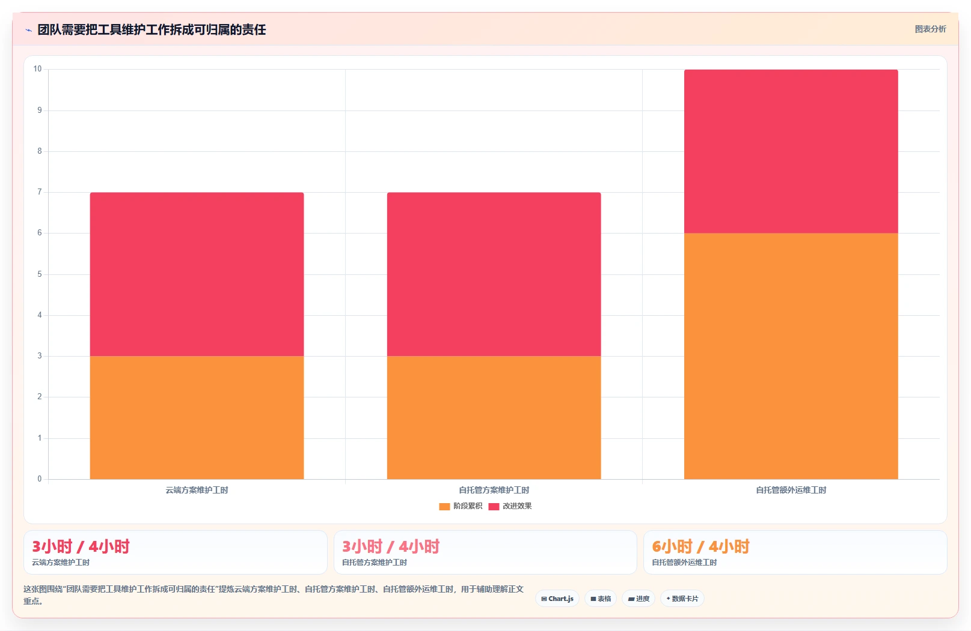Click the chart title 团队需要把工具维护工作拆成可归属的责任

point(152,29)
